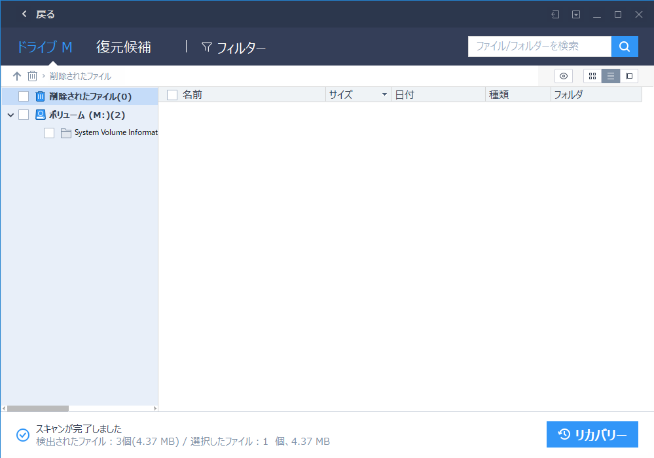Open the file preview eye icon
This screenshot has height=458, width=654.
pos(563,76)
